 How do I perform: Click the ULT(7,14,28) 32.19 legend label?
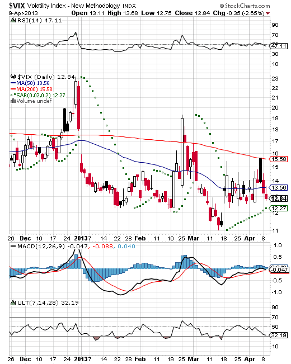pyautogui.click(x=48, y=302)
